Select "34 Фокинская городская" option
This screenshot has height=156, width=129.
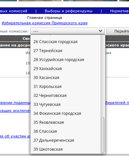(x=66, y=114)
